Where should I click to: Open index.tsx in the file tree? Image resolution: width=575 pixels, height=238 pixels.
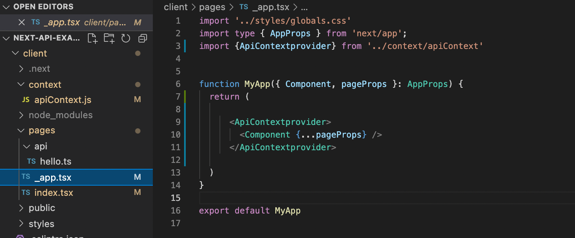54,192
